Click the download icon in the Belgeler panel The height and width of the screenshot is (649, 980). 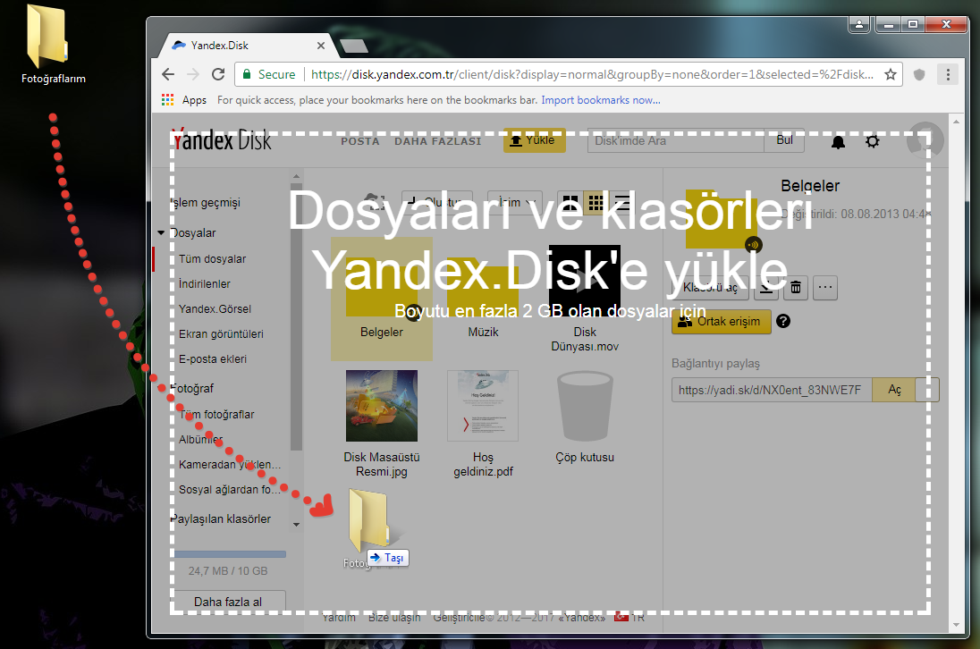click(765, 287)
